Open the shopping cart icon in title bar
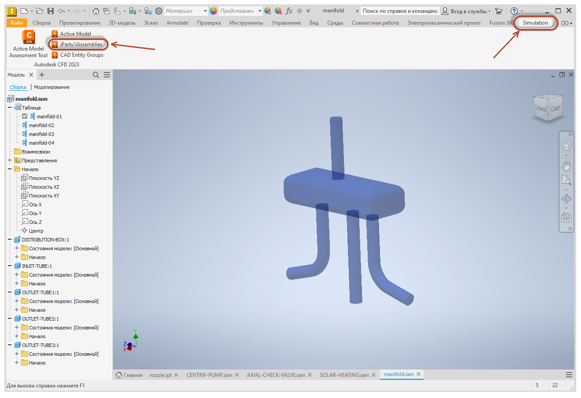 point(499,11)
